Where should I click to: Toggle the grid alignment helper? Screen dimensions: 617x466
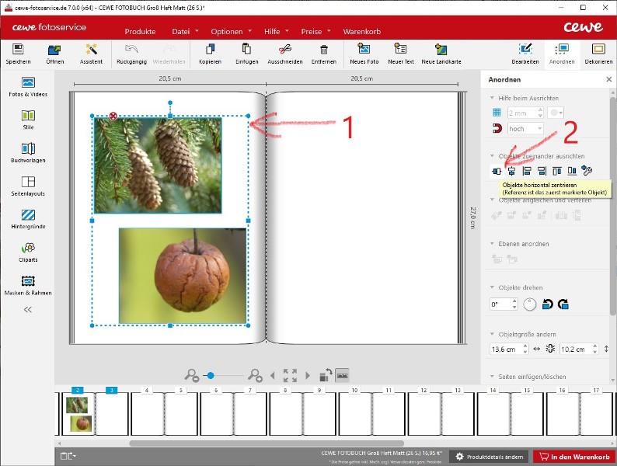tap(497, 113)
